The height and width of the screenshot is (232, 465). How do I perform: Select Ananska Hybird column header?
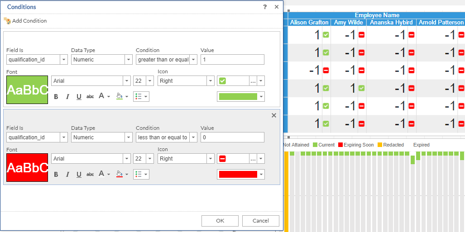pyautogui.click(x=391, y=23)
